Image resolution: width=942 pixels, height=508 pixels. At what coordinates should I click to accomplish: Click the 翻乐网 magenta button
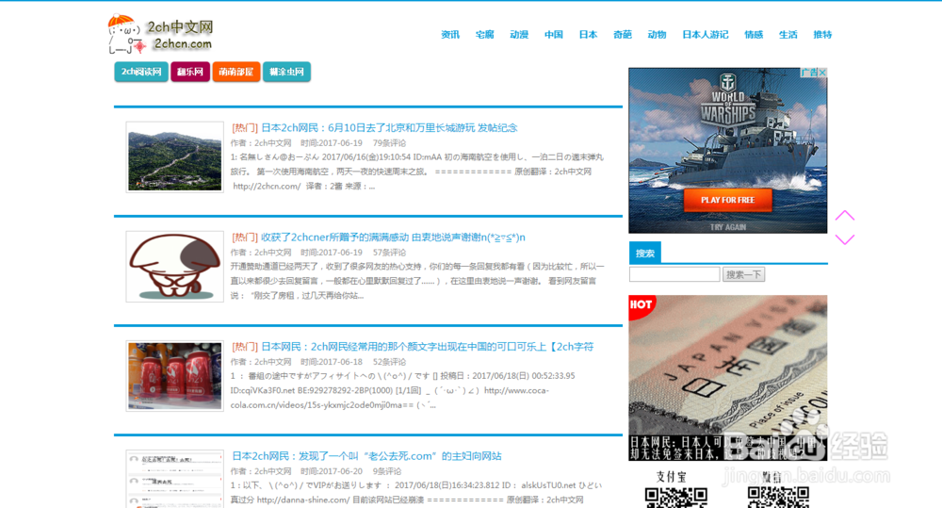pos(190,72)
